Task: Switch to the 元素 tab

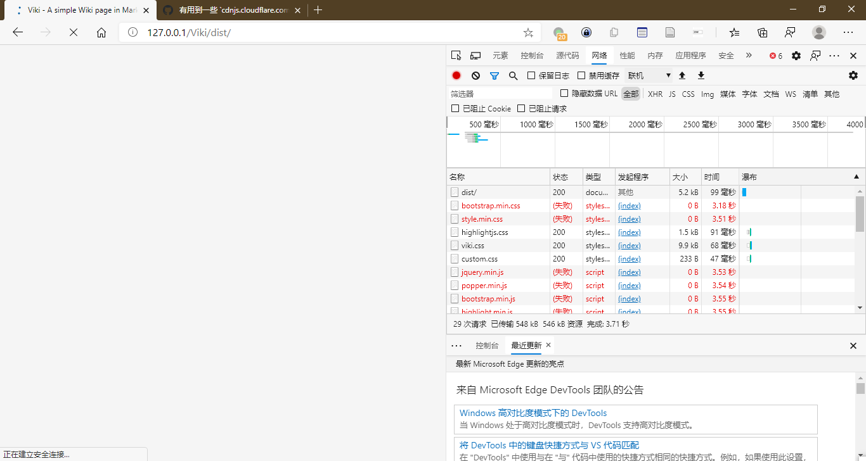Action: [x=500, y=55]
